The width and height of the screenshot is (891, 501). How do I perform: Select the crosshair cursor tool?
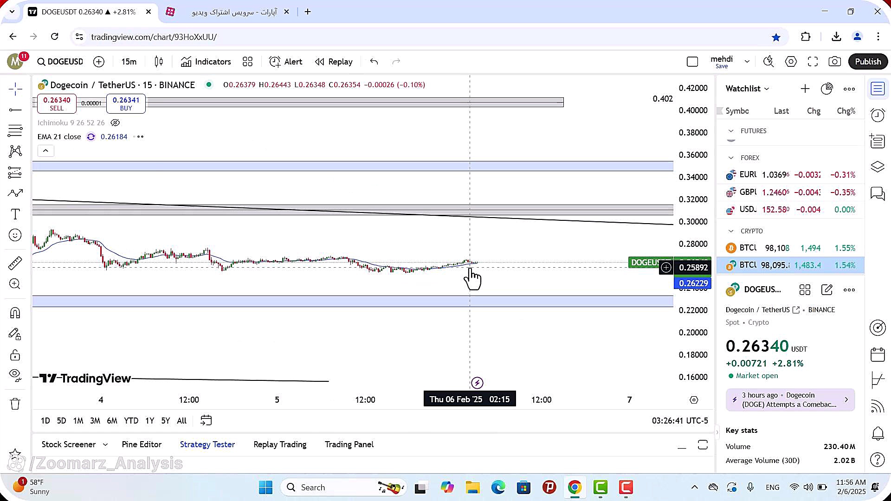click(15, 89)
